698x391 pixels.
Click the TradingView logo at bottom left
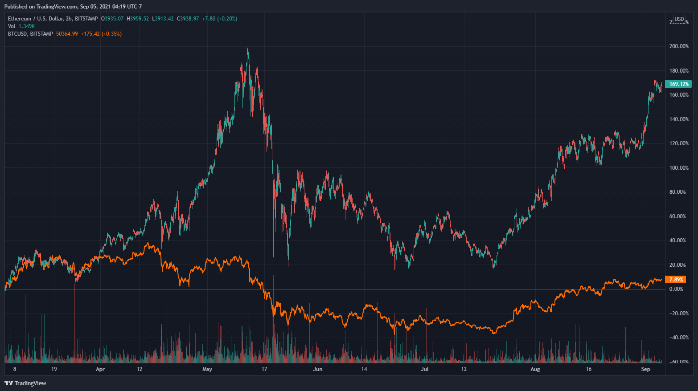point(25,383)
